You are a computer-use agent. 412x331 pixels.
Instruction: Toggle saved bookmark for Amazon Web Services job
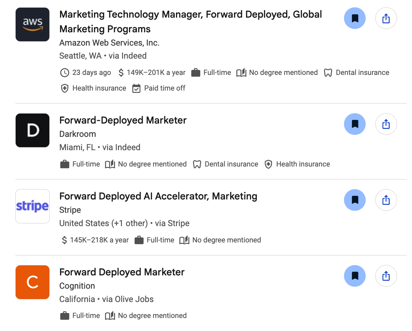point(355,18)
